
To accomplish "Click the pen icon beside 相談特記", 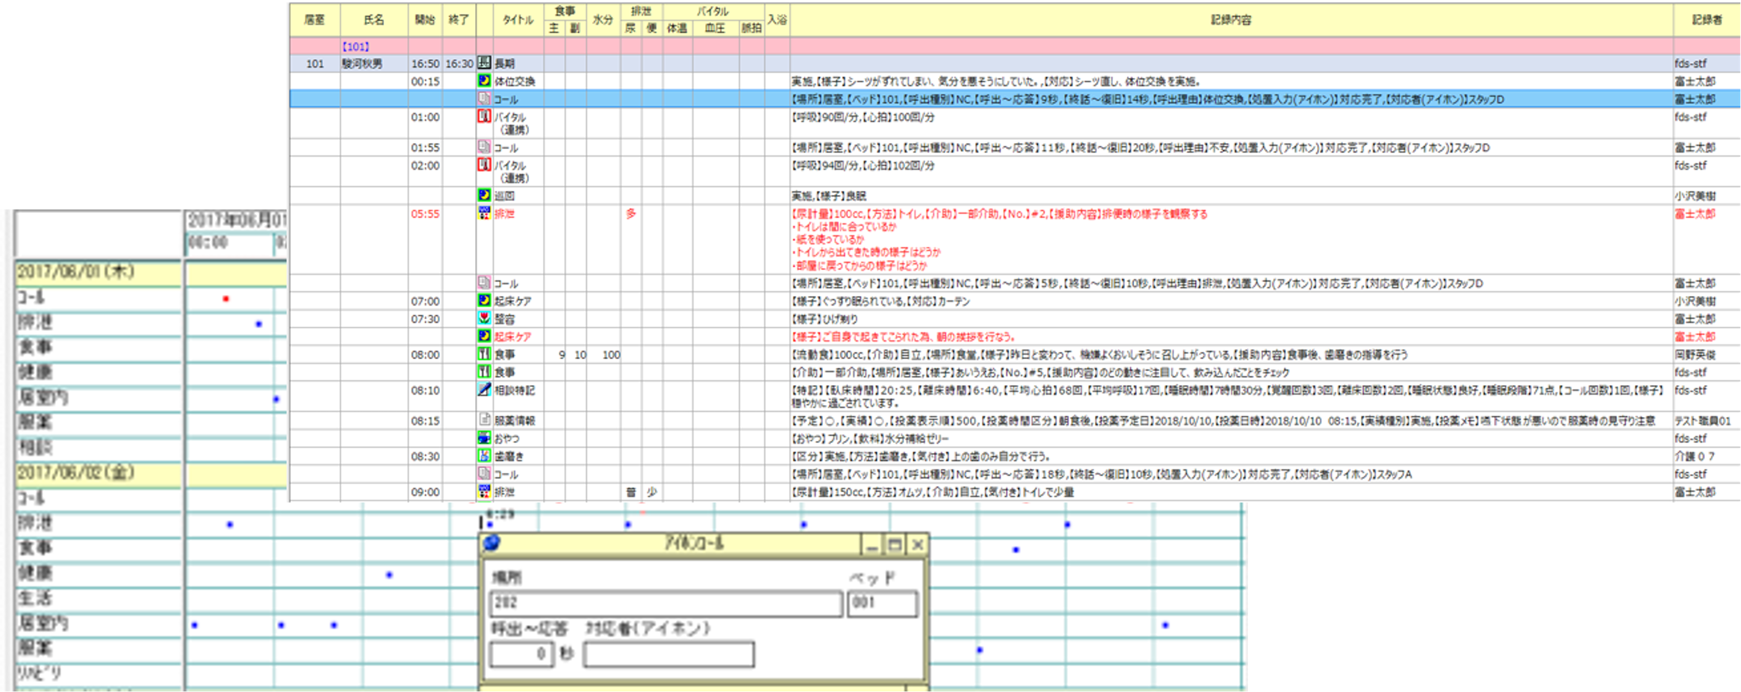I will coord(484,389).
